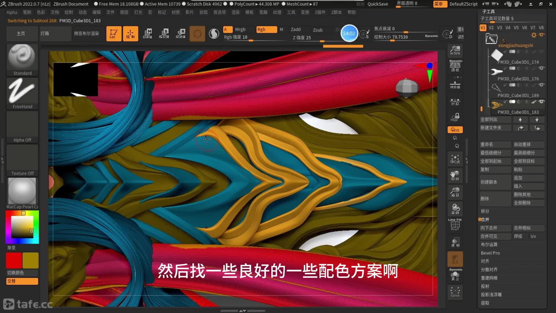Toggle the Zadd mode button
The image size is (556, 313).
click(296, 29)
